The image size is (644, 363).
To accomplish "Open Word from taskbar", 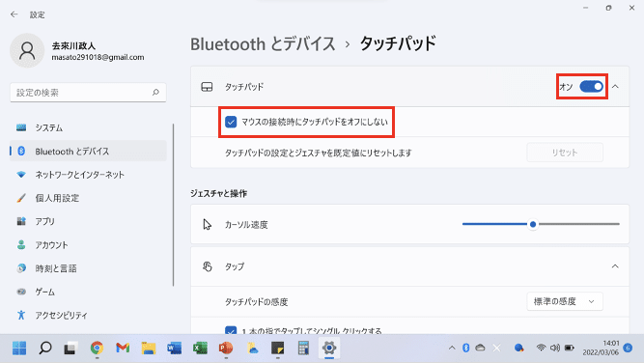I will pyautogui.click(x=174, y=349).
